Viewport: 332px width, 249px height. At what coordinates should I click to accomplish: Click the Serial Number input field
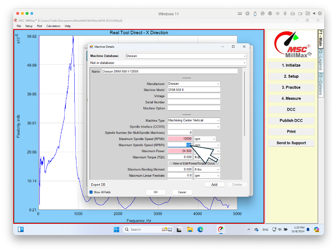pos(194,102)
